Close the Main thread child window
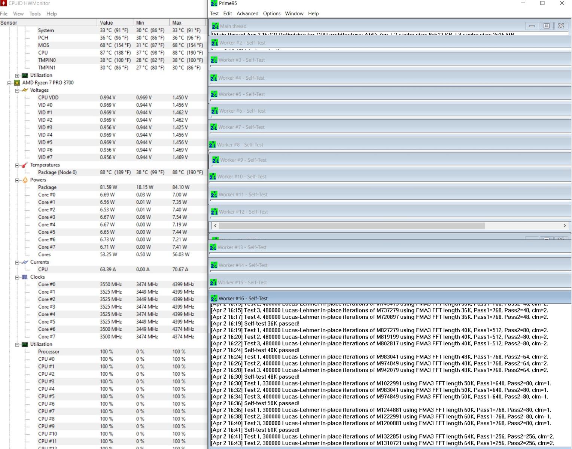The width and height of the screenshot is (572, 449). pyautogui.click(x=561, y=26)
